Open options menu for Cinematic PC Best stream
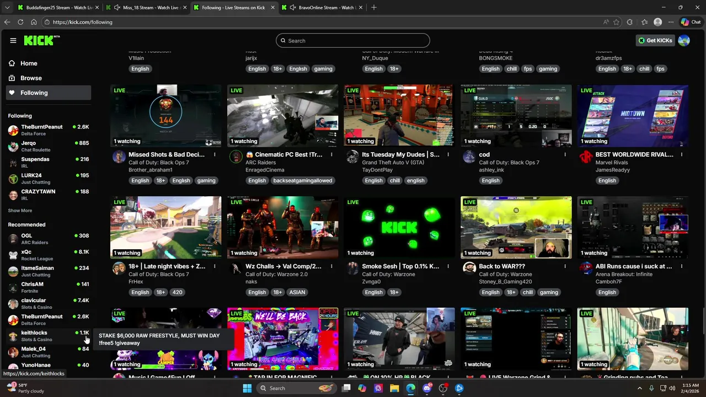 [331, 155]
